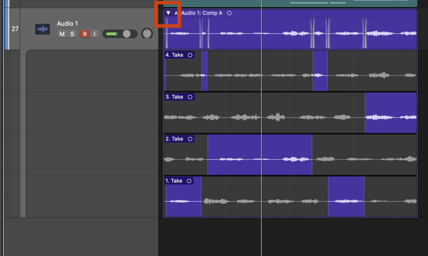This screenshot has height=256, width=428.
Task: Click the circle icon beside 1. Take
Action: [189, 181]
